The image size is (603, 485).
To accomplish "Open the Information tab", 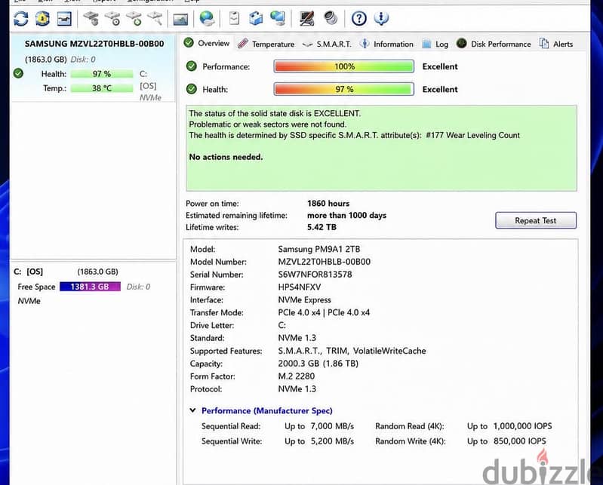I will click(386, 45).
